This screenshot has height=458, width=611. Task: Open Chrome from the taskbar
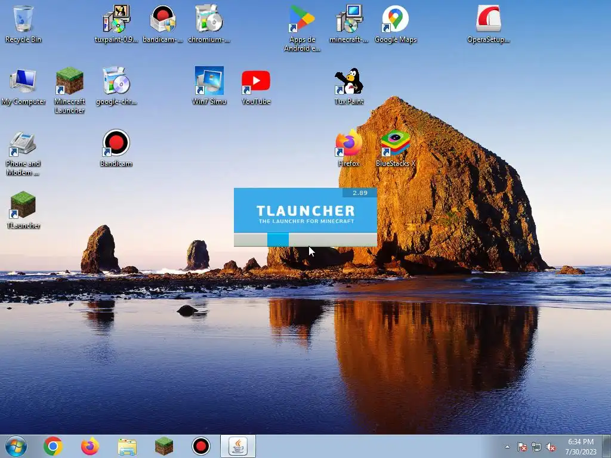click(x=53, y=446)
